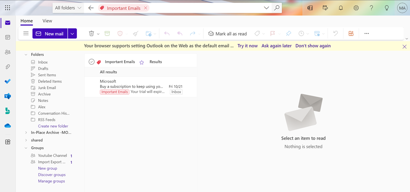Open To Do checkmark app icon

8,81
